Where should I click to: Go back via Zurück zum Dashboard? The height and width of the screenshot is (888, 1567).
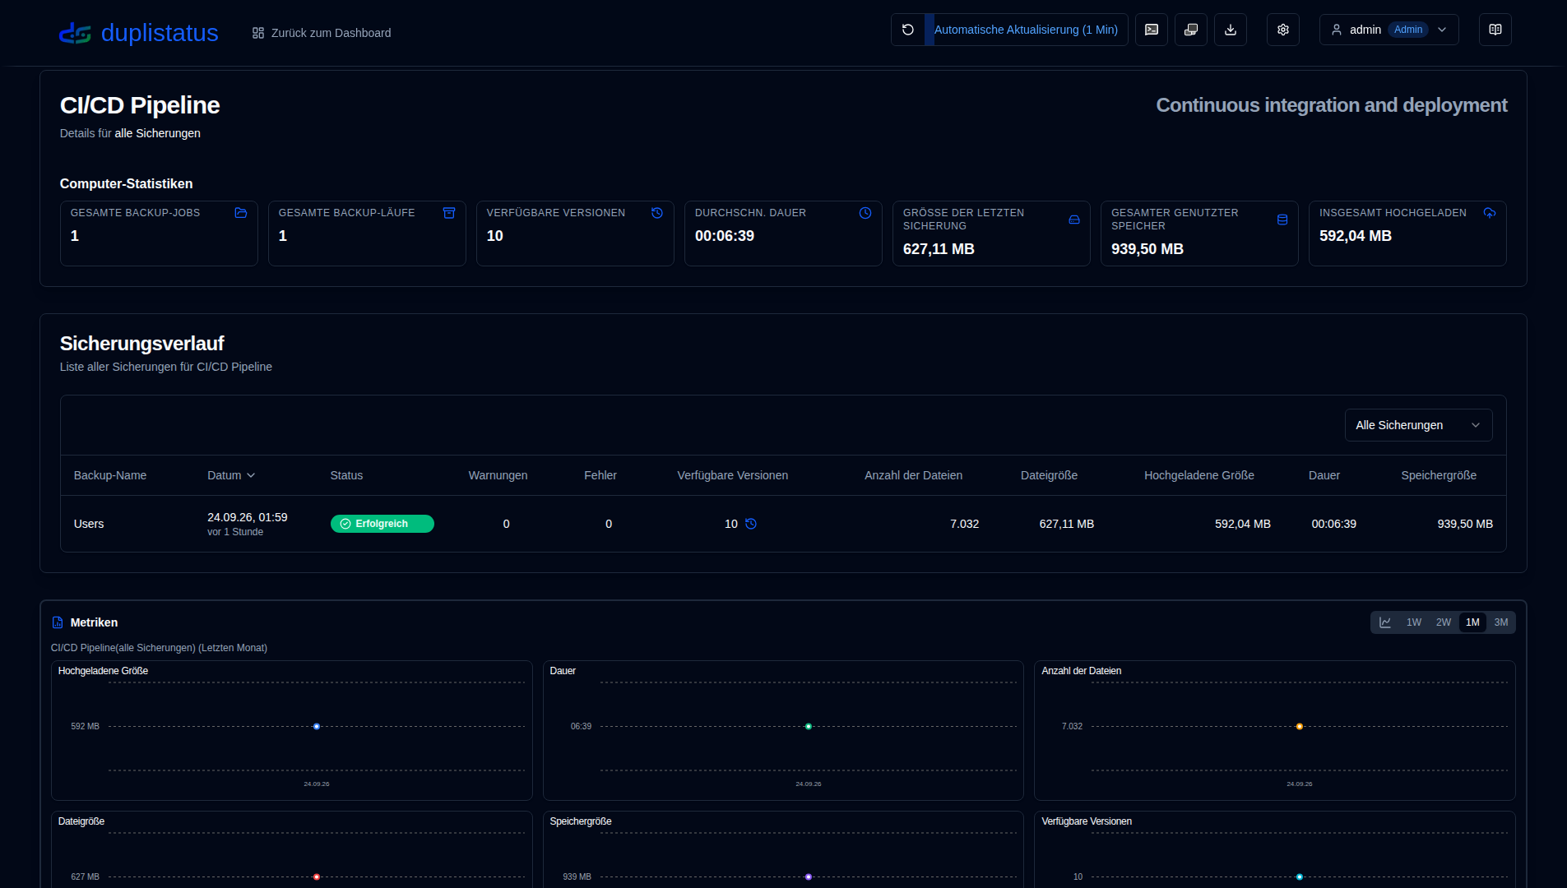(322, 33)
